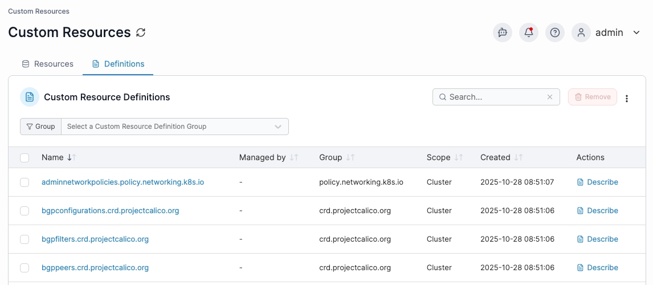Image resolution: width=653 pixels, height=285 pixels.
Task: Sort the table by Name column arrows
Action: click(71, 157)
